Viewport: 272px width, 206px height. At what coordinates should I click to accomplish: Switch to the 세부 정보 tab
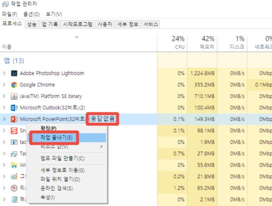pos(128,24)
